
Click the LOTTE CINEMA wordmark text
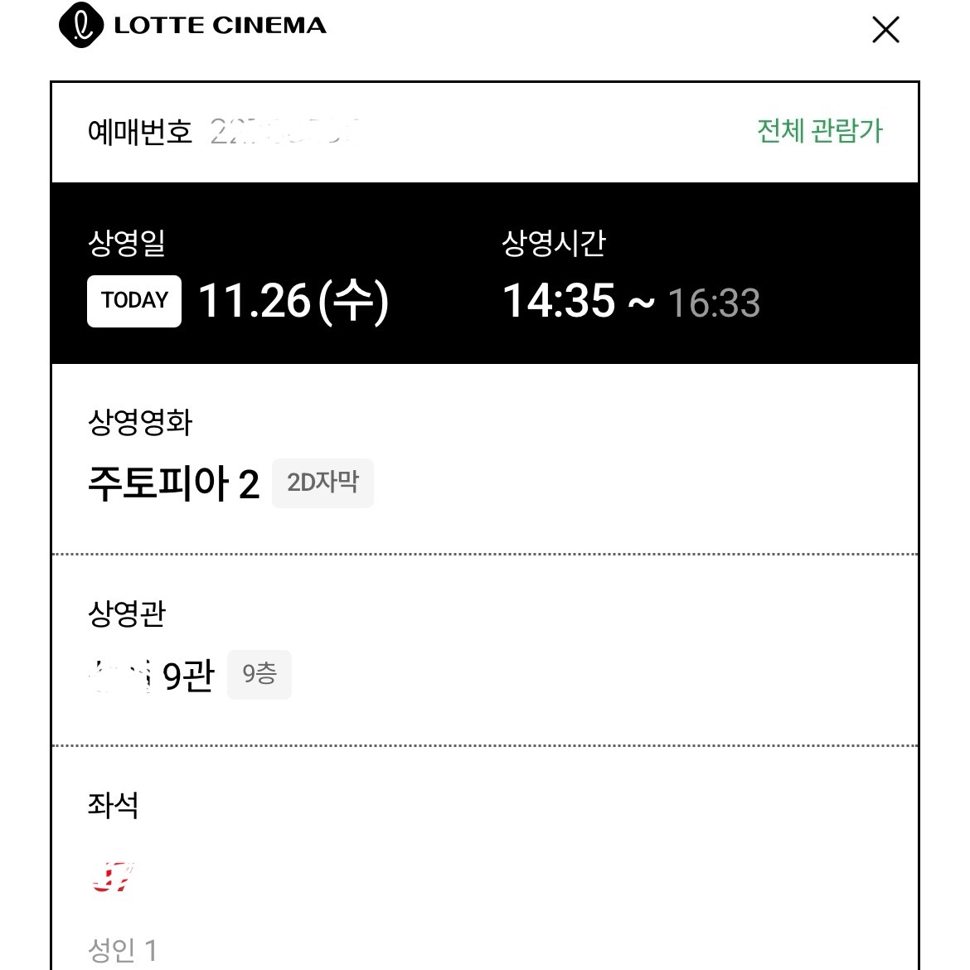[x=221, y=26]
